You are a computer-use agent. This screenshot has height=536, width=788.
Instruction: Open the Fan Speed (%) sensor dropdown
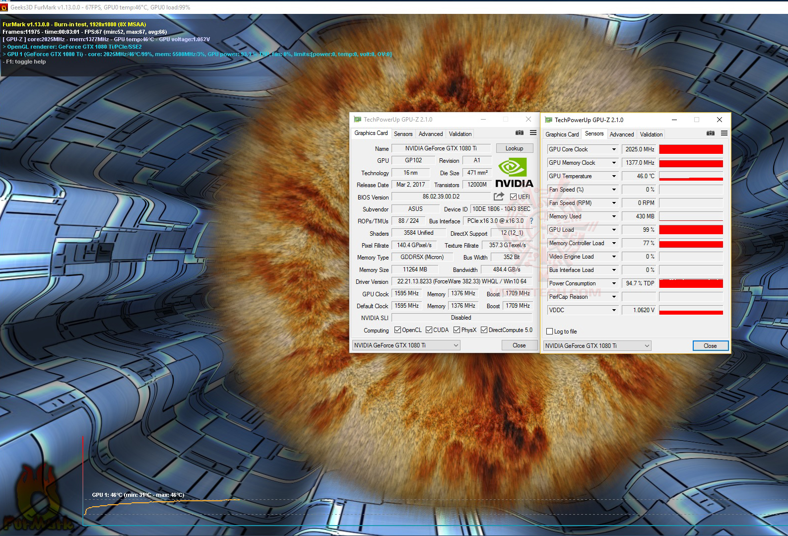click(614, 190)
